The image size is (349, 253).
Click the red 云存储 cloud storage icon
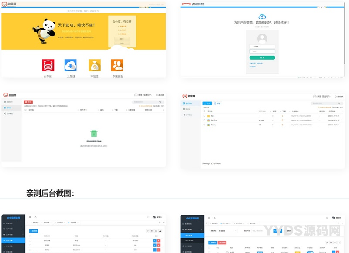pyautogui.click(x=48, y=65)
